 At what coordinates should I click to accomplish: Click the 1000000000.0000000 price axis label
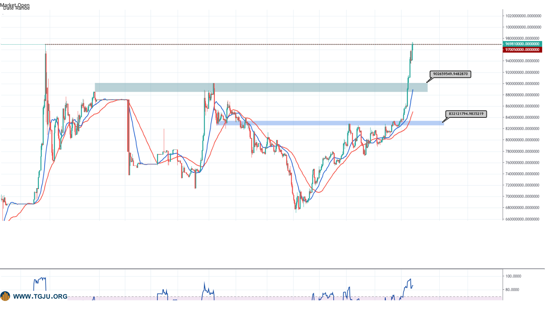pos(523,27)
